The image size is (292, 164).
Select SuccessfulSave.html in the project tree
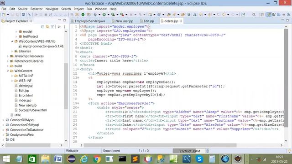point(32,110)
